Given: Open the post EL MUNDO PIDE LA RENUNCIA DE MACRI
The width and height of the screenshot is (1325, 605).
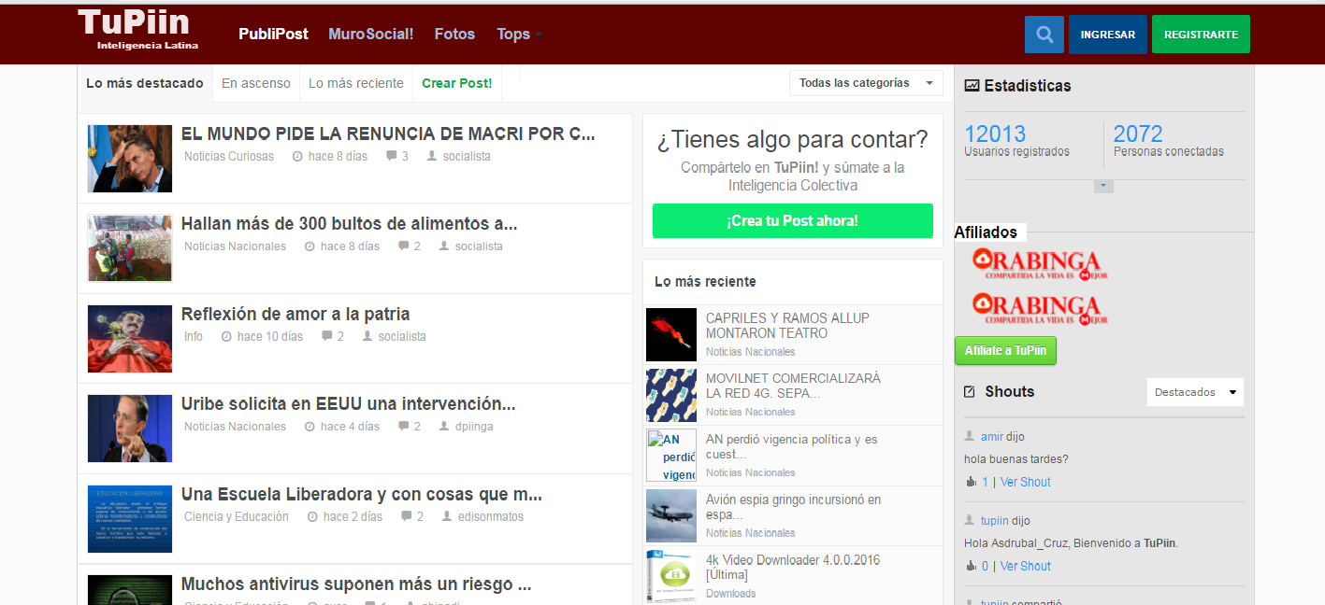Looking at the screenshot, I should (388, 134).
